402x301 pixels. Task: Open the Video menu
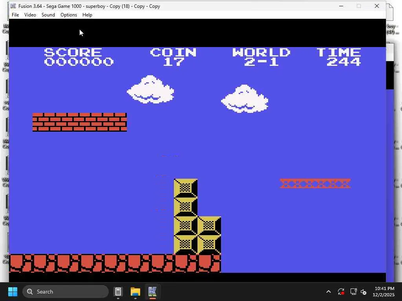pos(30,15)
